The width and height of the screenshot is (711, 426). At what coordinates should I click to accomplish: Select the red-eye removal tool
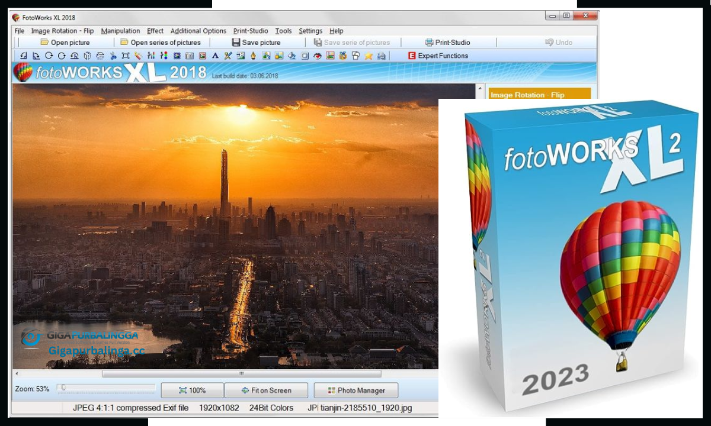coord(318,56)
